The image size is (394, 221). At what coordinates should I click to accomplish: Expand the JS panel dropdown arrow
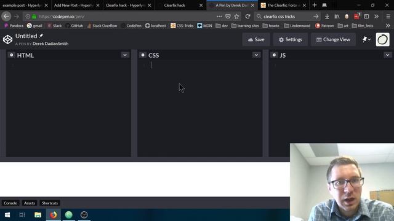tap(387, 55)
